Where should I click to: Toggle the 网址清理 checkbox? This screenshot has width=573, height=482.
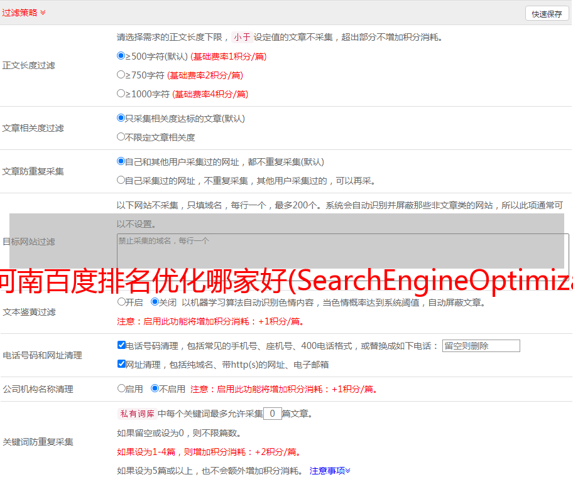(x=121, y=363)
